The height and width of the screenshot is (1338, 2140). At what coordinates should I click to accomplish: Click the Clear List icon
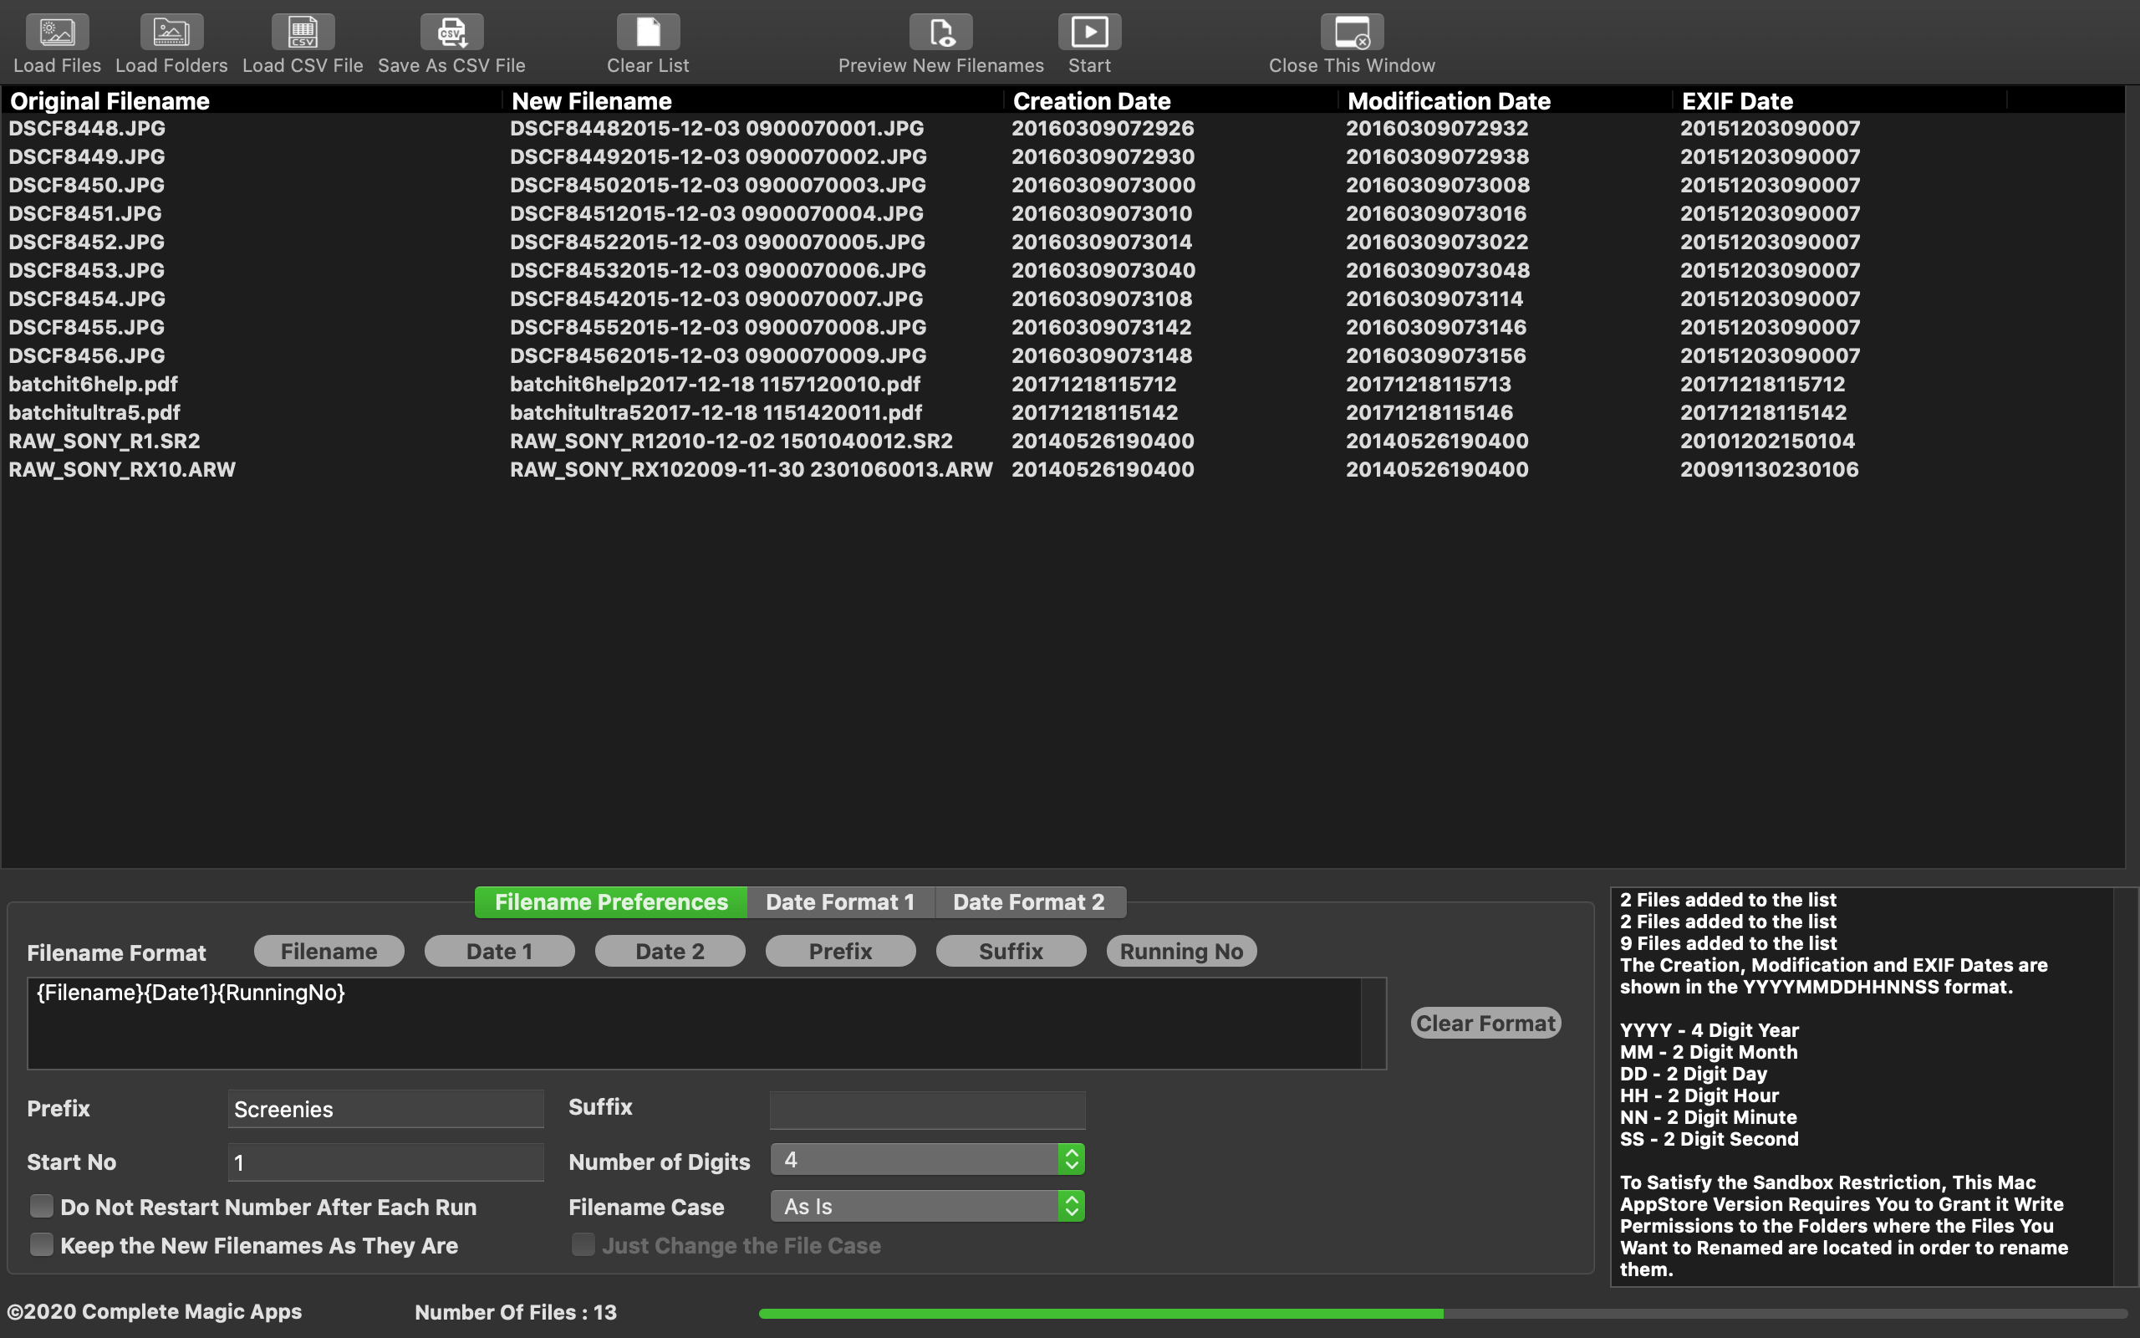point(646,31)
